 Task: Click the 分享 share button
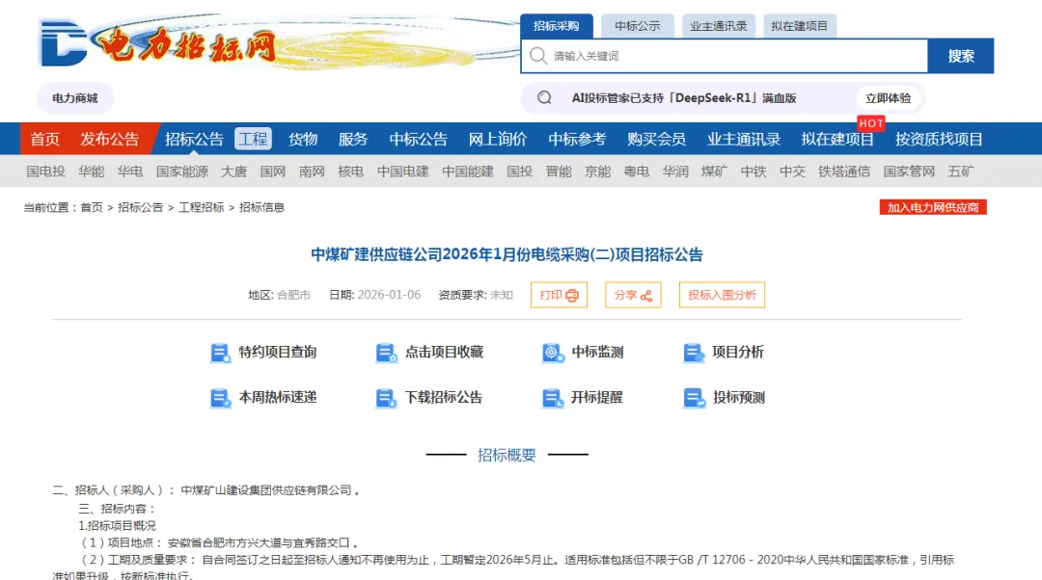(633, 296)
